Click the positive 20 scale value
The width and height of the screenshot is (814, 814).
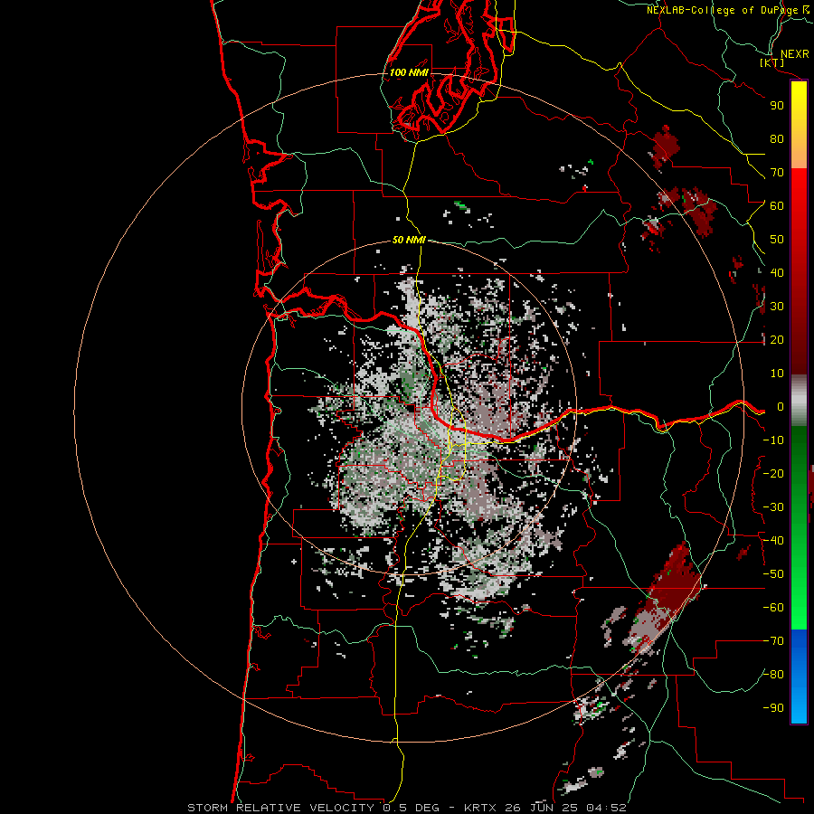[x=777, y=340]
